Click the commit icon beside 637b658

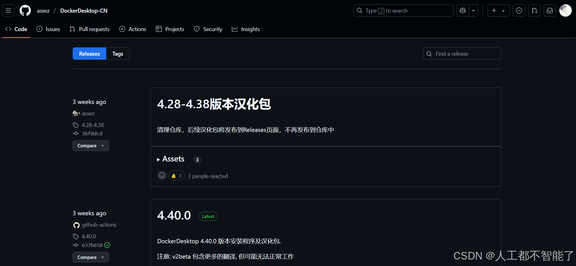pos(76,245)
